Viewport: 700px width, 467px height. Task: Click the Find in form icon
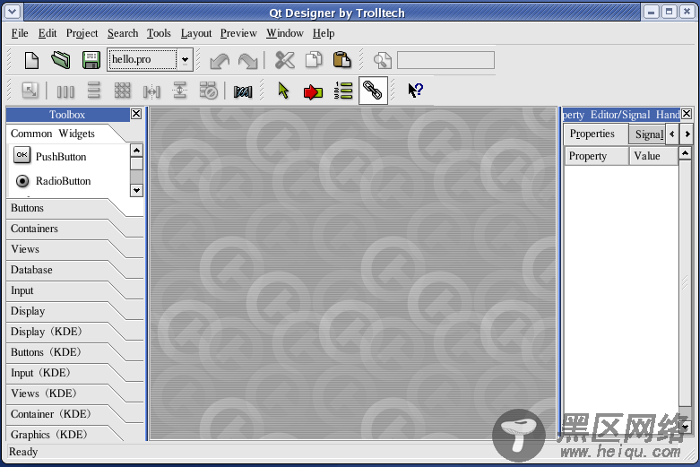382,60
